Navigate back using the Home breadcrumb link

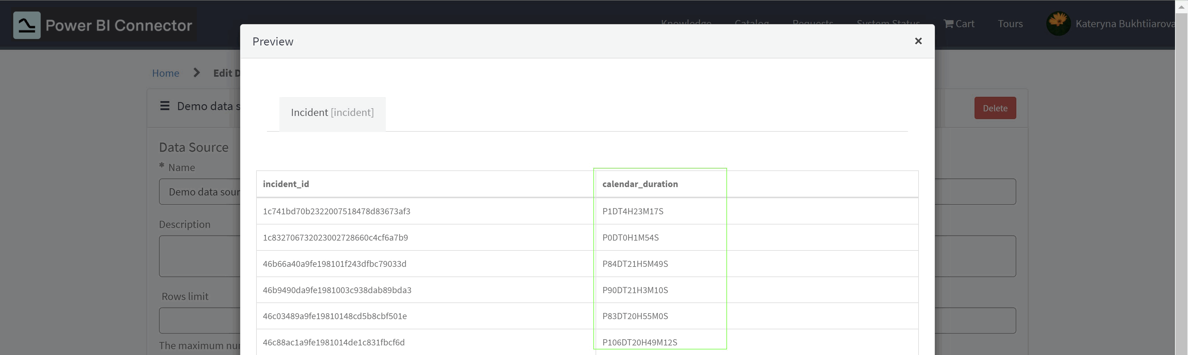(165, 73)
